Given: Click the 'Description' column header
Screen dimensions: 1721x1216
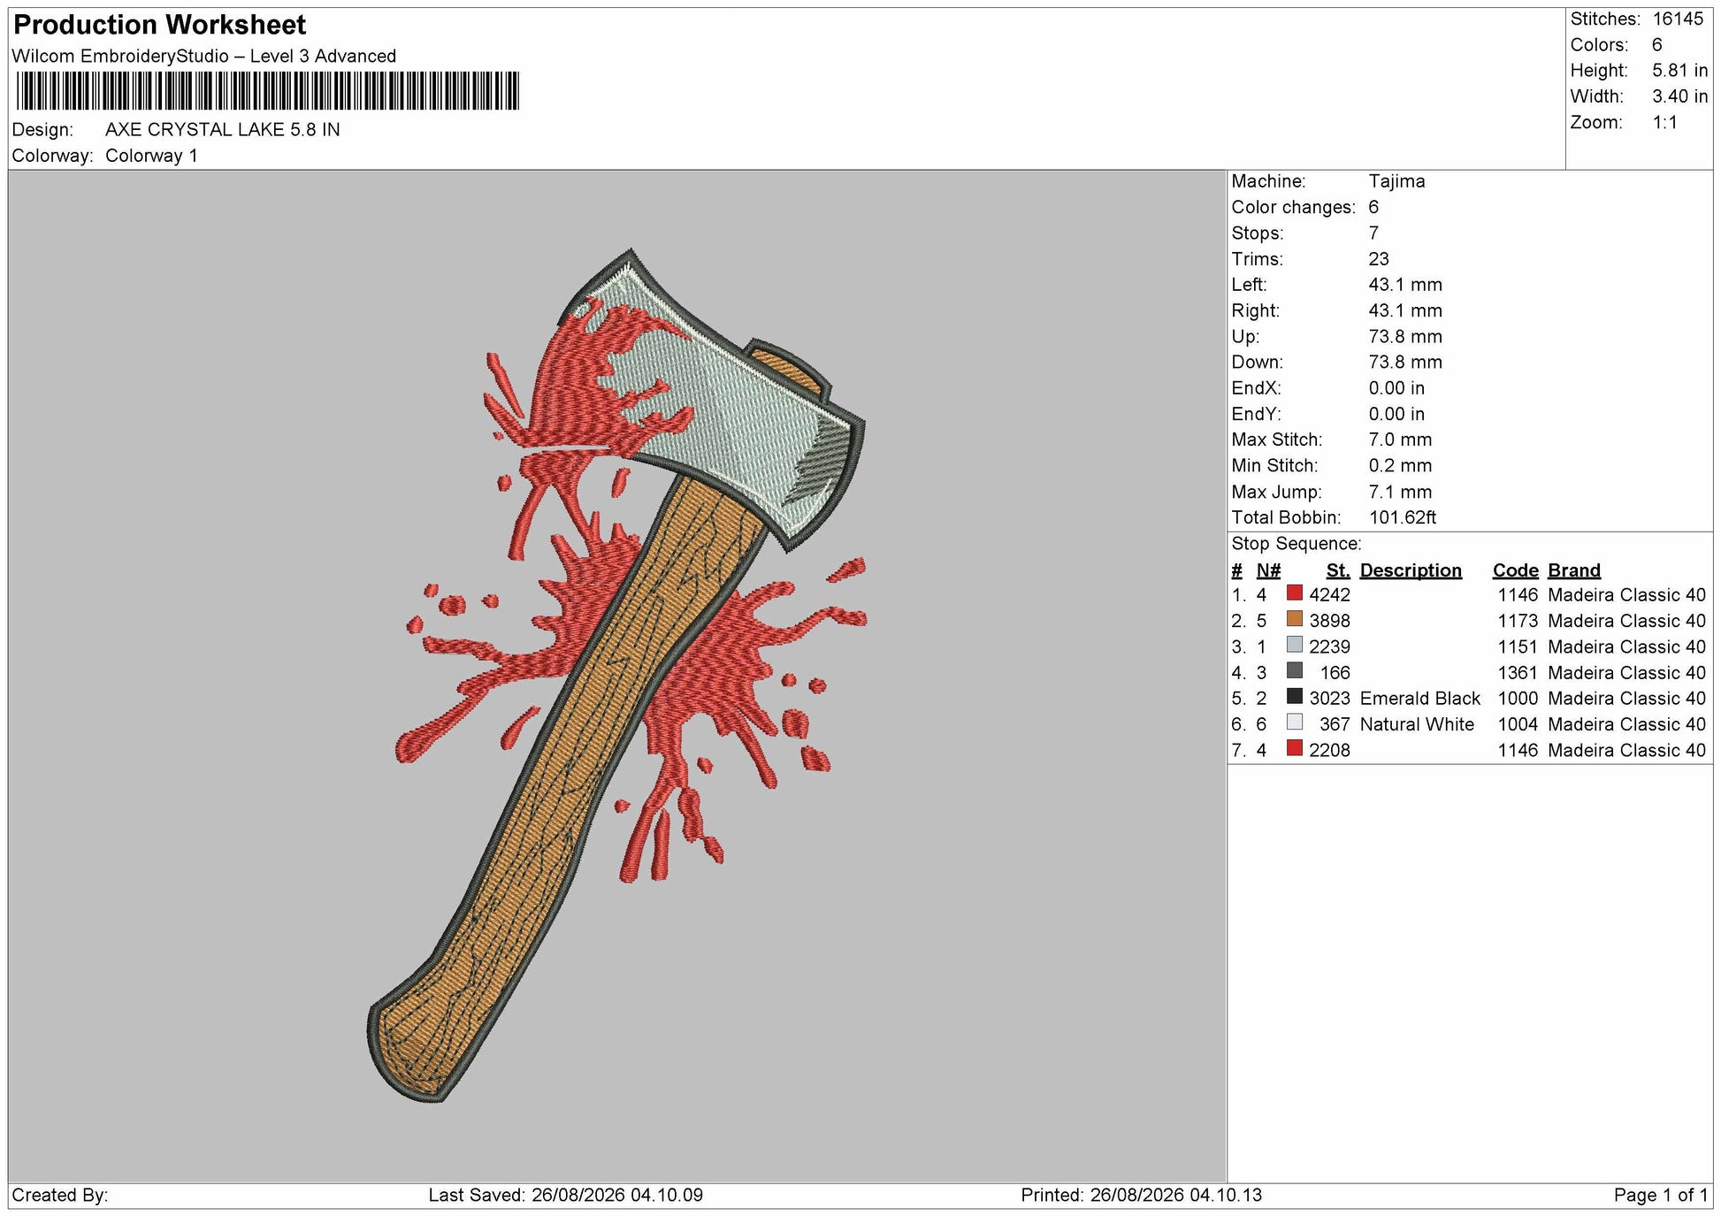Looking at the screenshot, I should coord(1411,571).
